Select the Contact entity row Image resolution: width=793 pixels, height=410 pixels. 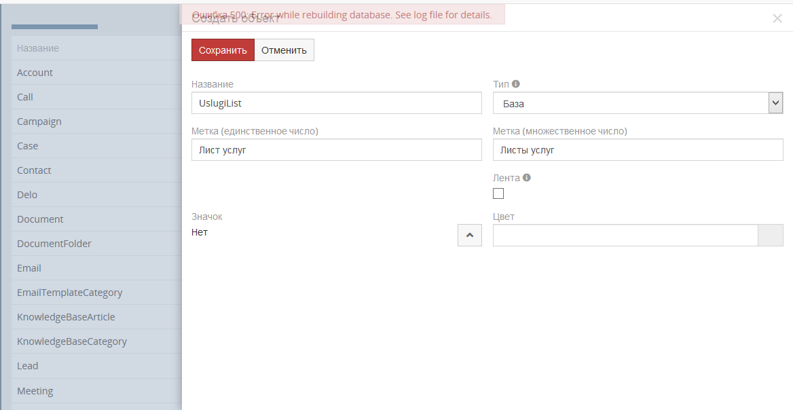click(34, 170)
